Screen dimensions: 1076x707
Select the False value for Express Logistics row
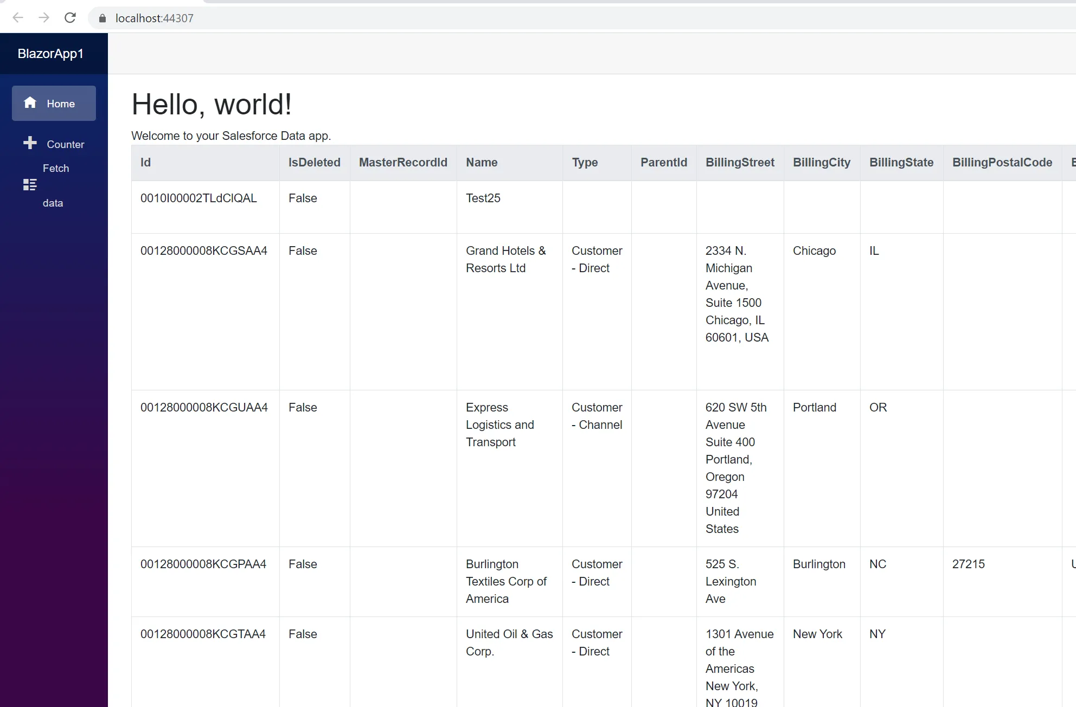pos(303,407)
